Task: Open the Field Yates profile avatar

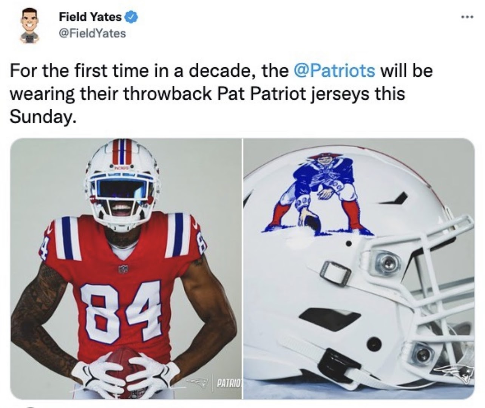Action: click(x=29, y=26)
